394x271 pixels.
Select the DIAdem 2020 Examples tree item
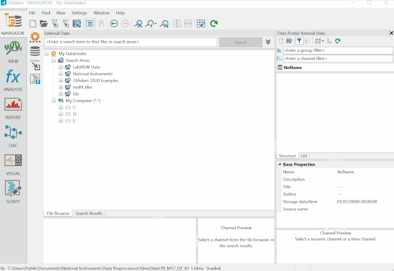(95, 80)
